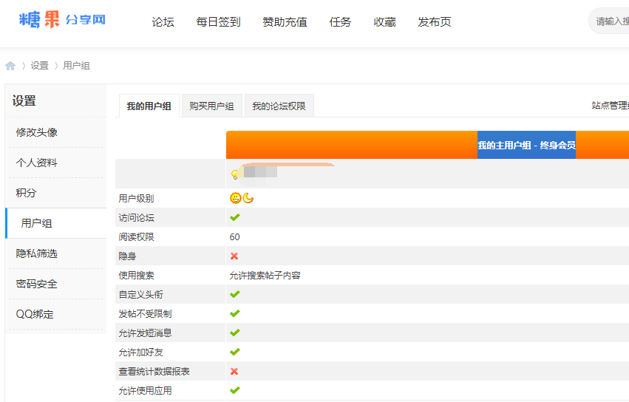629x402 pixels.
Task: Click green checkmark in 访问论坛 row
Action: coord(235,217)
